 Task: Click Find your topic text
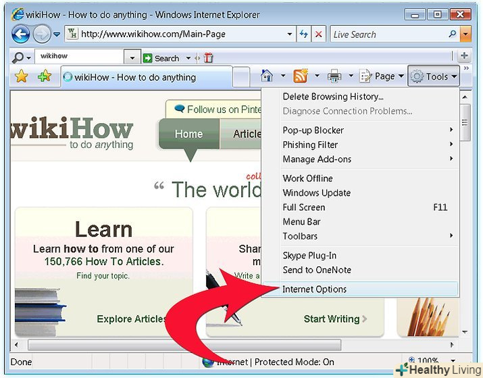103,276
